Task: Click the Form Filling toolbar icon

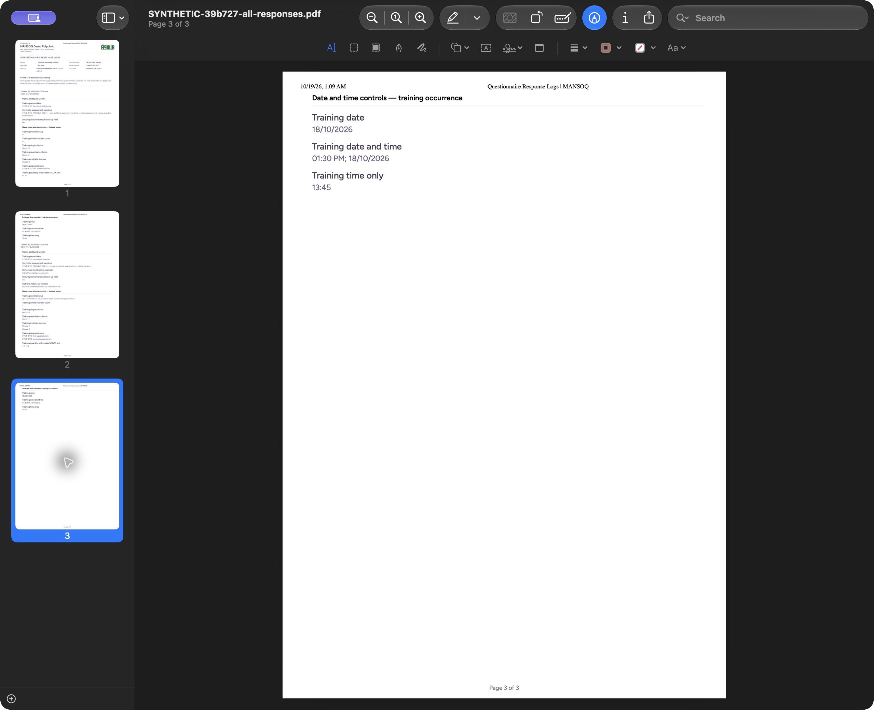Action: pos(562,18)
